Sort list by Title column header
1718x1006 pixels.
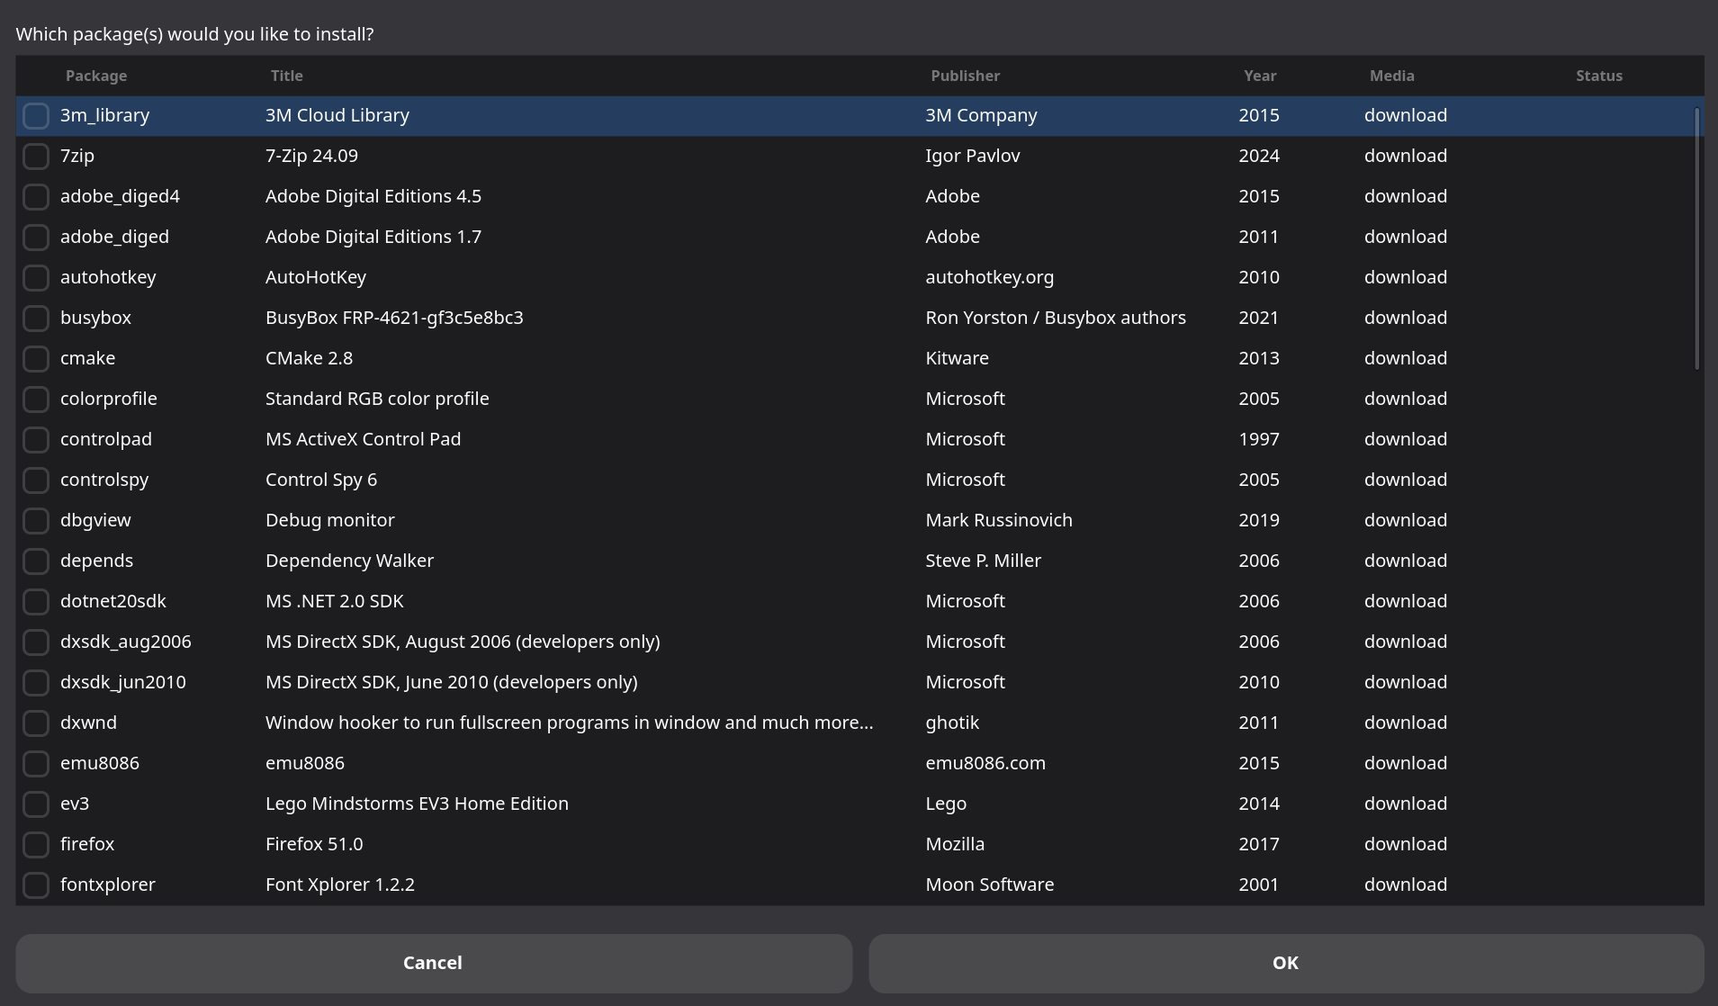[287, 76]
